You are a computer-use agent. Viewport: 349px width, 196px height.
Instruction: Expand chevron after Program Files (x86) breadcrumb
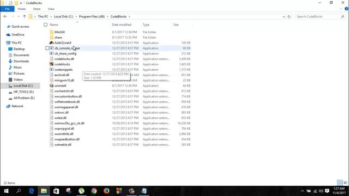(108, 17)
